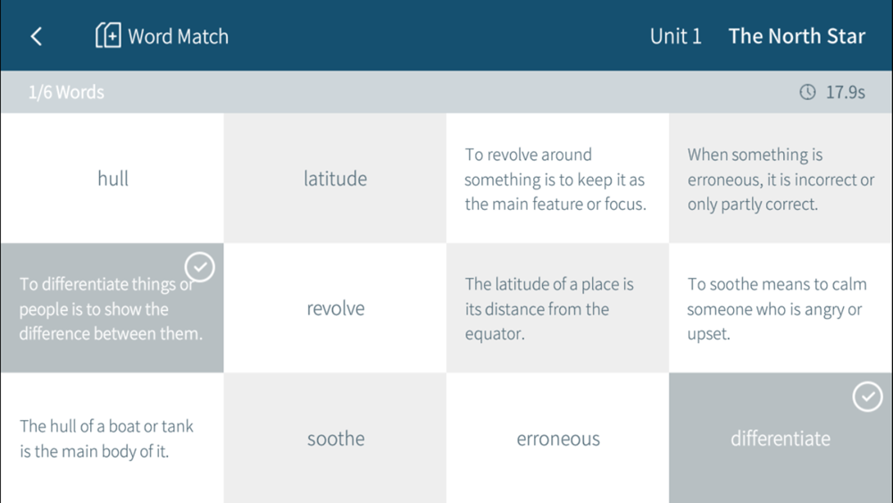Screen dimensions: 893x503
Task: Click the 'Unit 1' label in header
Action: coord(675,37)
